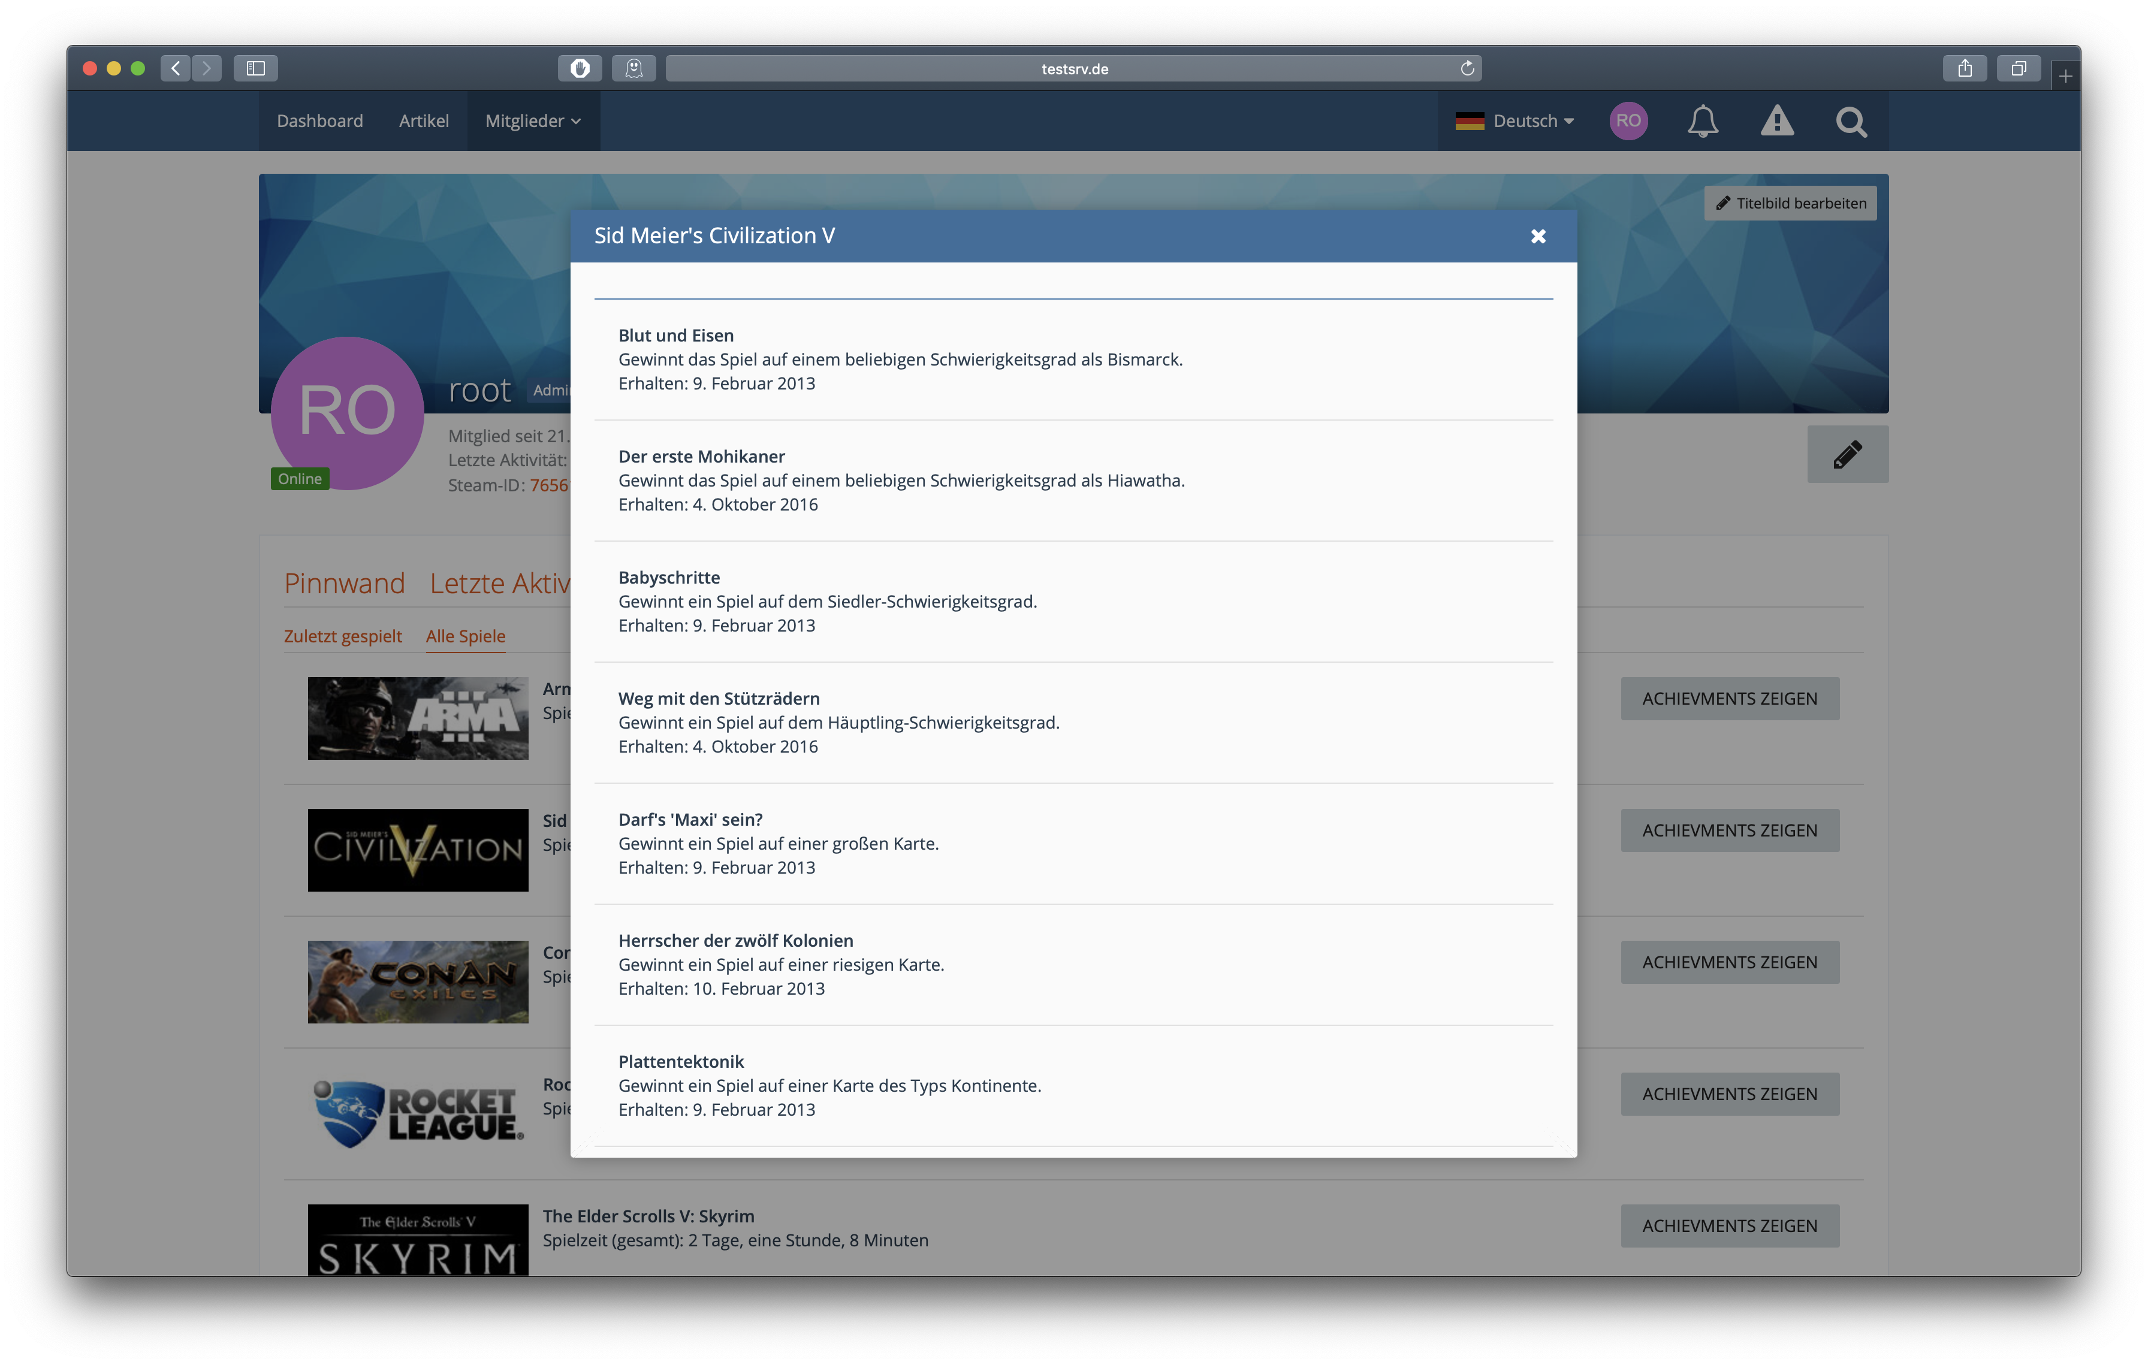
Task: Show achievements for the Skyrim row
Action: [1728, 1226]
